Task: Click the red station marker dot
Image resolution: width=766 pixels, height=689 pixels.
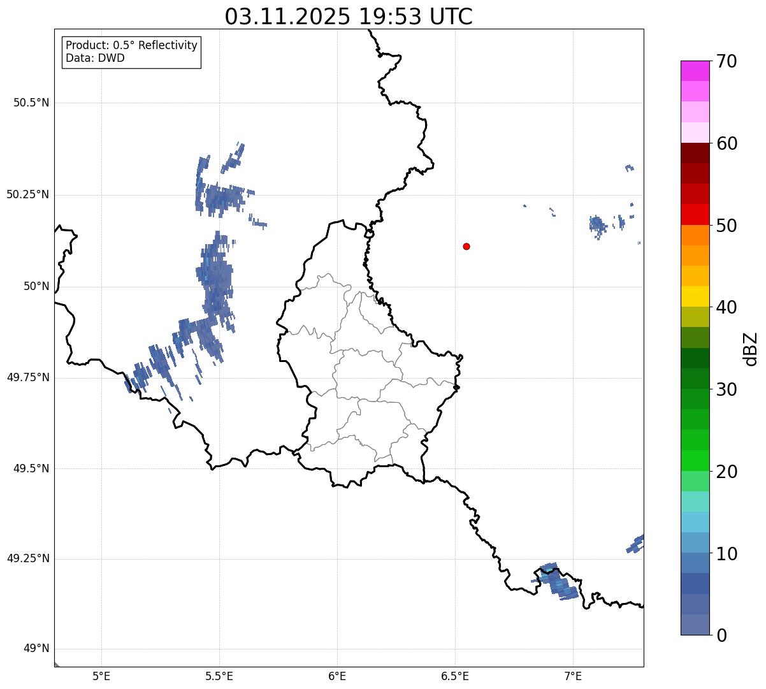Action: (466, 246)
